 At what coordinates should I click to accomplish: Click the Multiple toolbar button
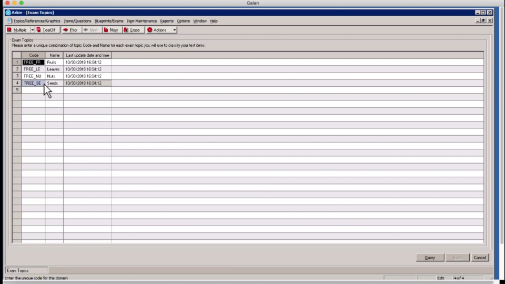[x=17, y=30]
